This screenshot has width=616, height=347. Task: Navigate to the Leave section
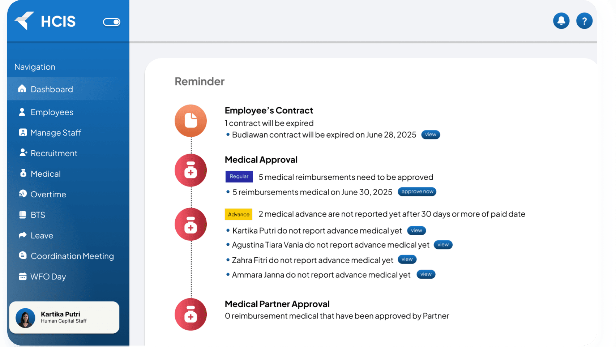point(42,235)
